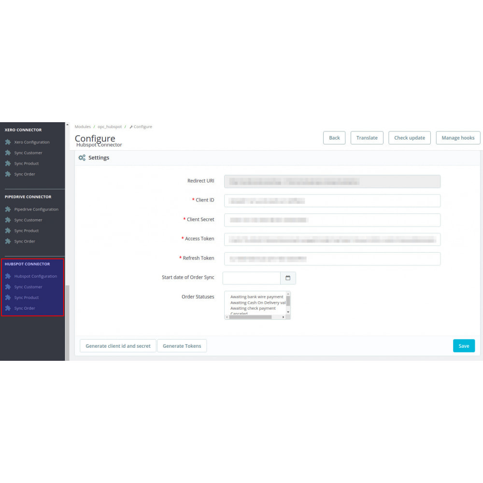483x483 pixels.
Task: Click Order Statuses list down arrow
Action: click(x=288, y=312)
